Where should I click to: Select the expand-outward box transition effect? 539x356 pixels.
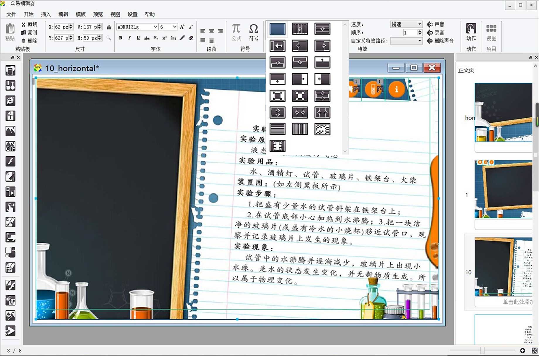pos(277,96)
